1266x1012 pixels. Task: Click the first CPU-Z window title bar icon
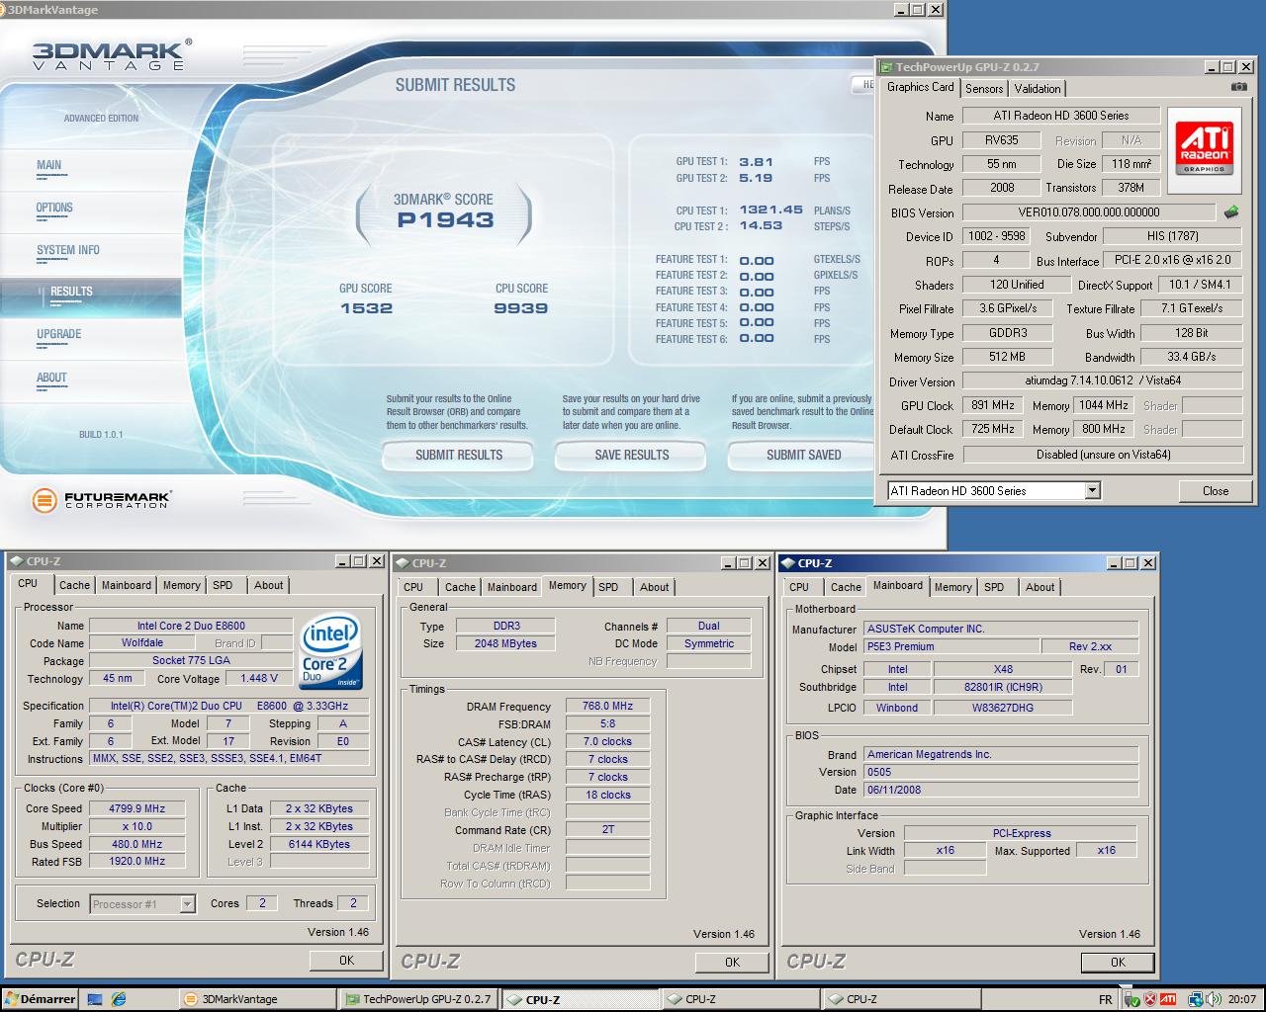tap(16, 561)
